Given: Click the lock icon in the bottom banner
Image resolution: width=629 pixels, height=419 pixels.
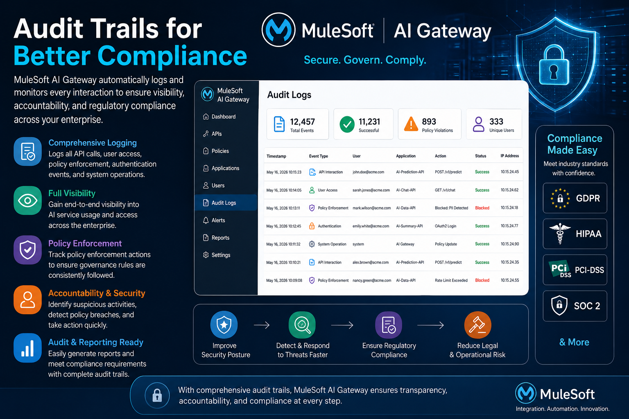Looking at the screenshot, I should coord(157,395).
